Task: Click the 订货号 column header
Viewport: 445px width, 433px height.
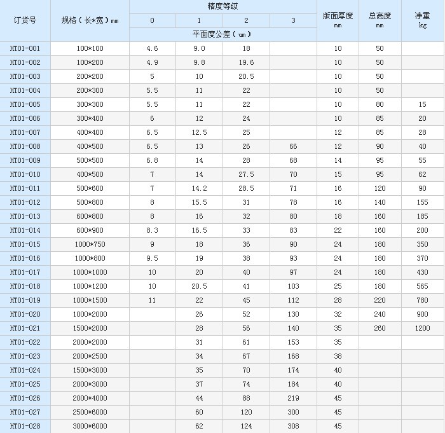Action: click(x=25, y=20)
